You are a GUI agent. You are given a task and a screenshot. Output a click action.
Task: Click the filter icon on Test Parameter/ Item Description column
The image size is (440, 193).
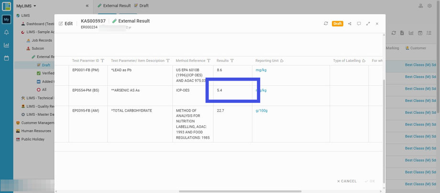pos(168,61)
